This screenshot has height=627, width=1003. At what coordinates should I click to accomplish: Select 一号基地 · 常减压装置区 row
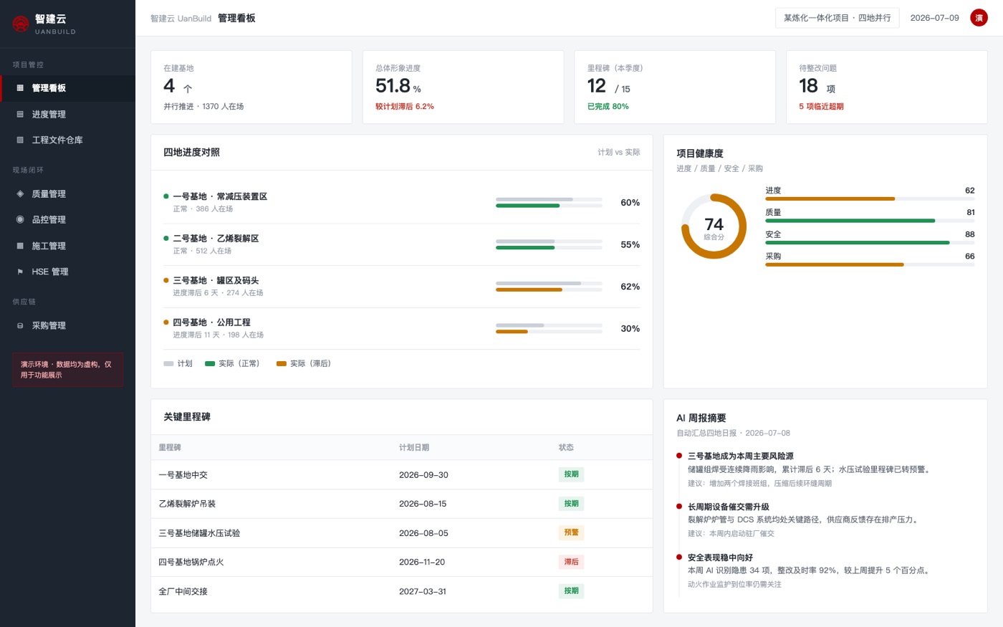(402, 203)
